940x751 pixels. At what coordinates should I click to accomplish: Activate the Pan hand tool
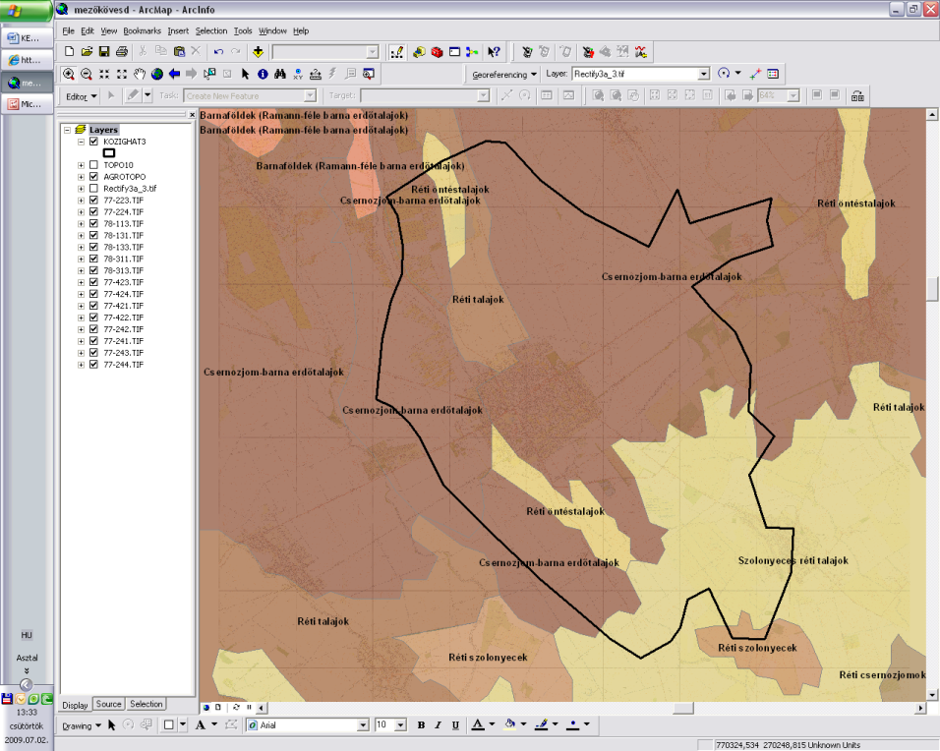pos(139,74)
